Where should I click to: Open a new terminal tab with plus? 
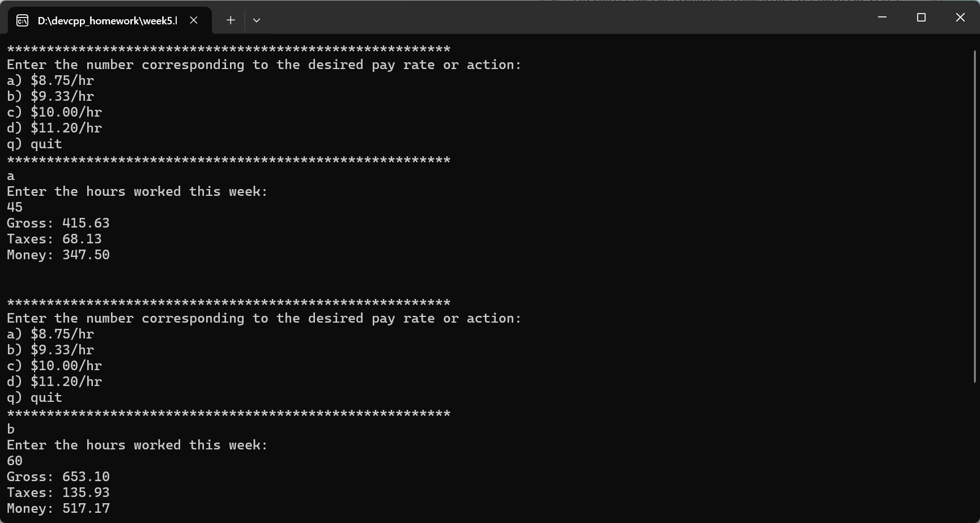(231, 20)
